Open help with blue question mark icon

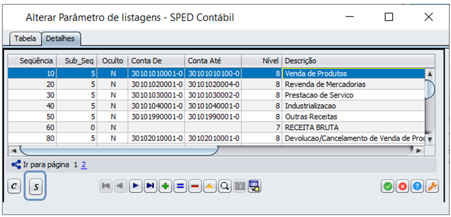(x=416, y=186)
